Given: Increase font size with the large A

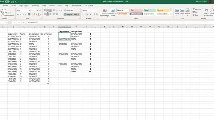Looking at the screenshot, I should tap(37, 10).
